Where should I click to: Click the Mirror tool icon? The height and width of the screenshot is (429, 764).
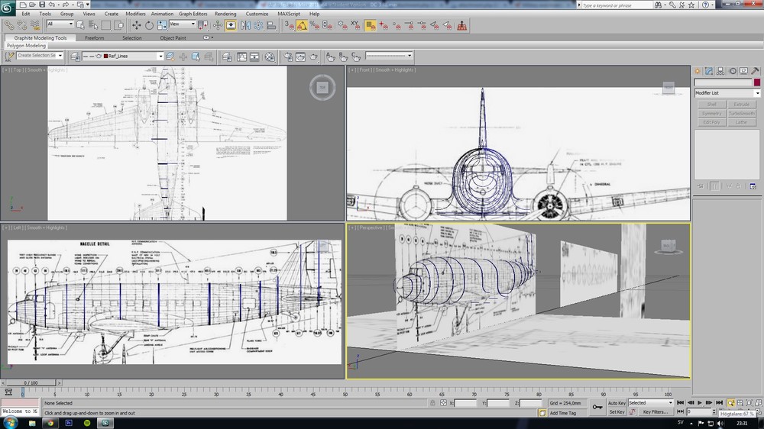tap(245, 25)
